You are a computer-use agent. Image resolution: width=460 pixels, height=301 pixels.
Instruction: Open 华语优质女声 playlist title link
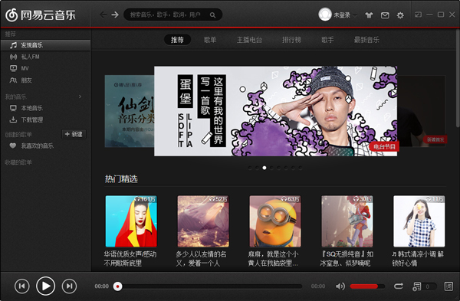130,259
